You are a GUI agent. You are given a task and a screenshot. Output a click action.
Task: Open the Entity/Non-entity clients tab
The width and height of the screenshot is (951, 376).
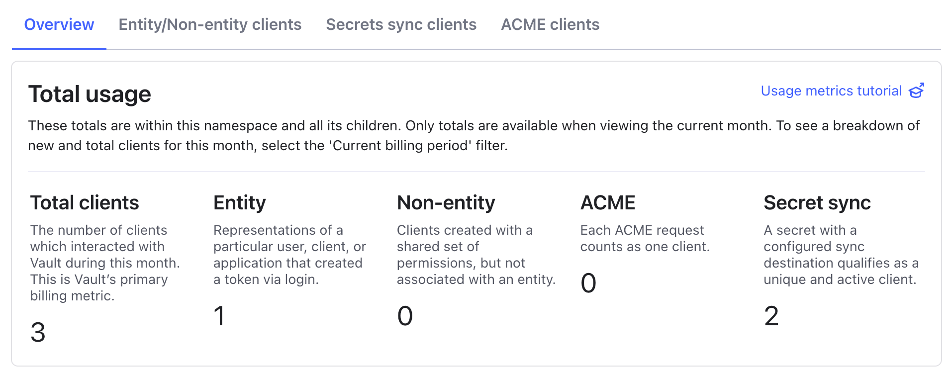pos(210,24)
